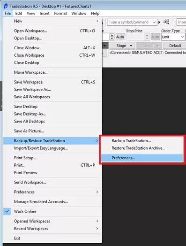Choose Print Setup...
Viewport: 186px width, 246px height.
coord(52,158)
